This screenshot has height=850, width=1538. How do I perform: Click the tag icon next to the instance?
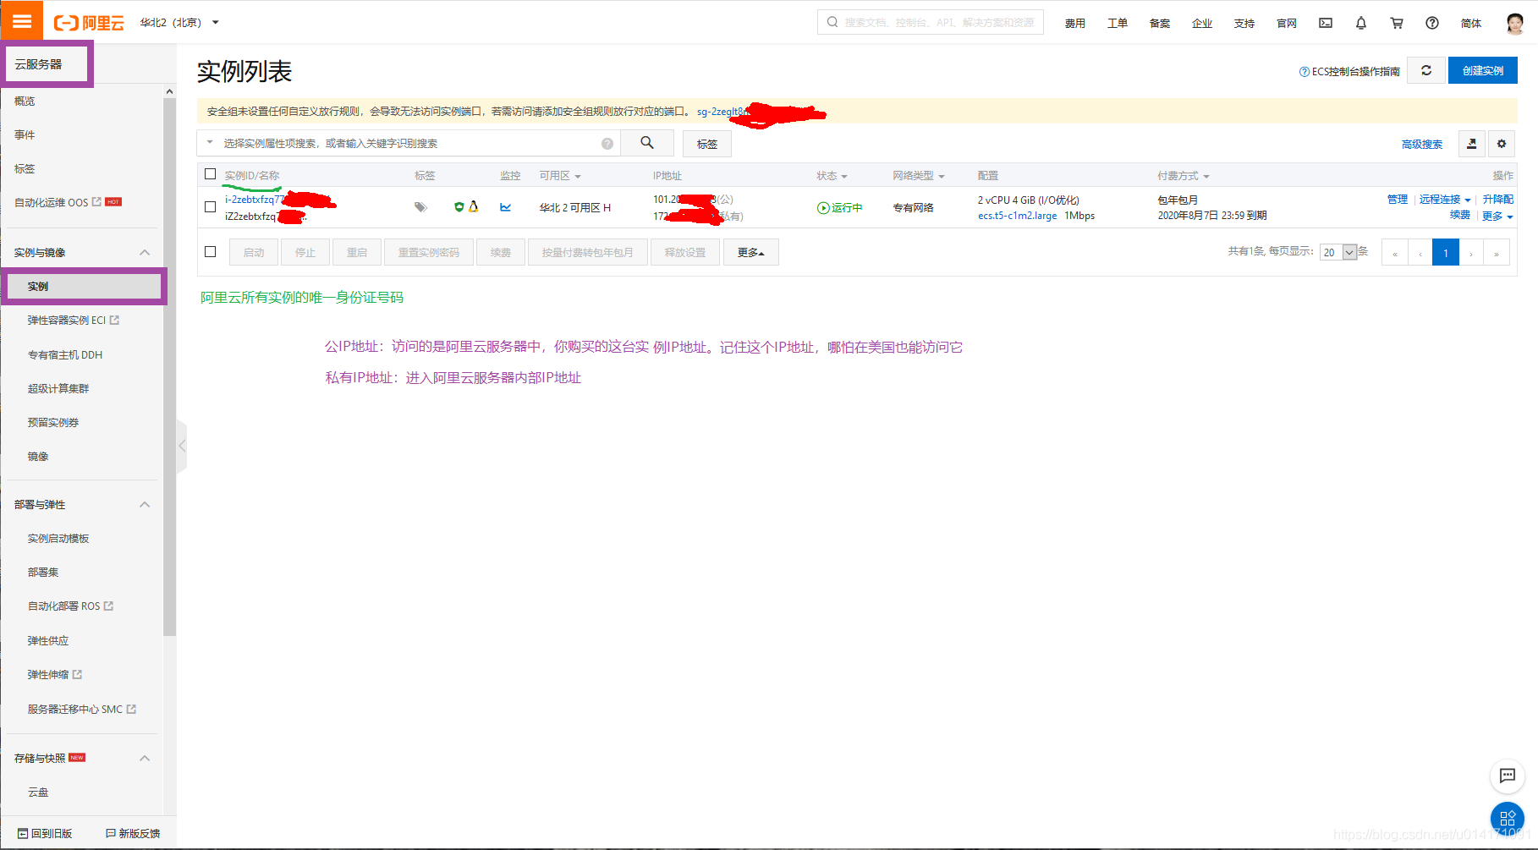420,206
